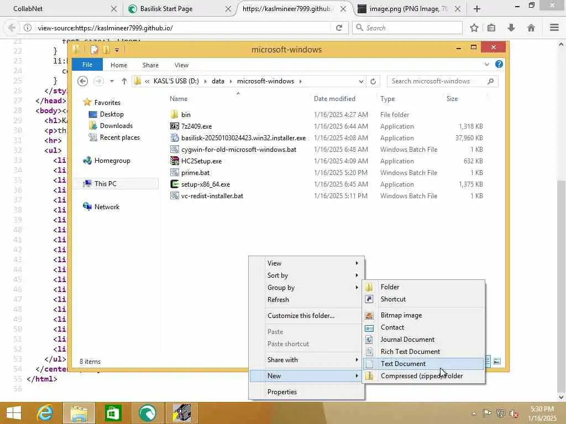Open the File ribbon tab
Screen dimensions: 566x424
[x=87, y=65]
